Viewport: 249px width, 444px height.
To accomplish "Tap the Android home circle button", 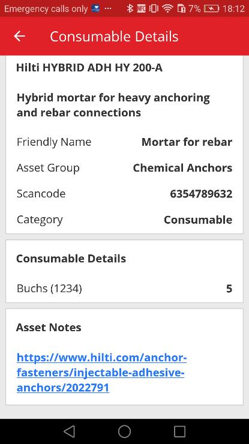I will coord(124,431).
